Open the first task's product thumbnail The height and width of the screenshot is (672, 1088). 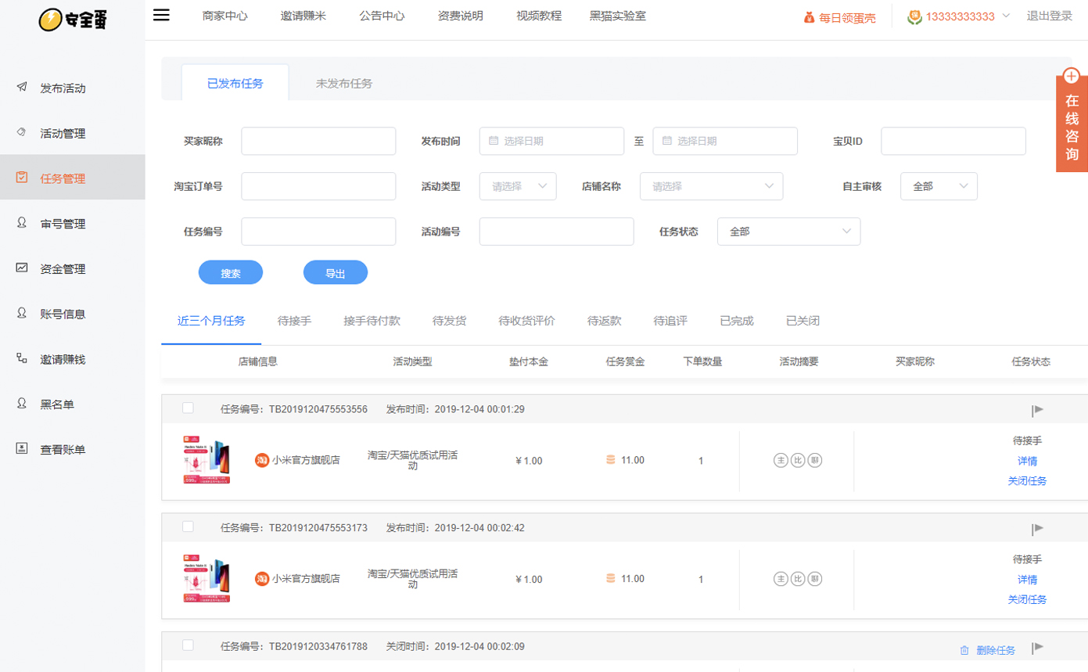pyautogui.click(x=206, y=459)
